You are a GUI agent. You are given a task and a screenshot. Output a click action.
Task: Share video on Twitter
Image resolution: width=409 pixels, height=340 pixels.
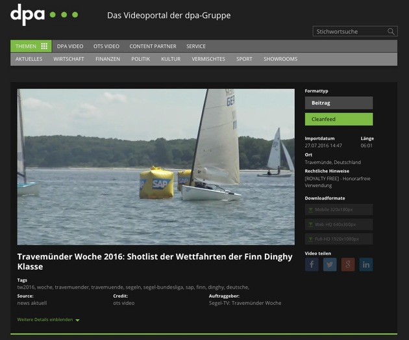[x=330, y=265]
